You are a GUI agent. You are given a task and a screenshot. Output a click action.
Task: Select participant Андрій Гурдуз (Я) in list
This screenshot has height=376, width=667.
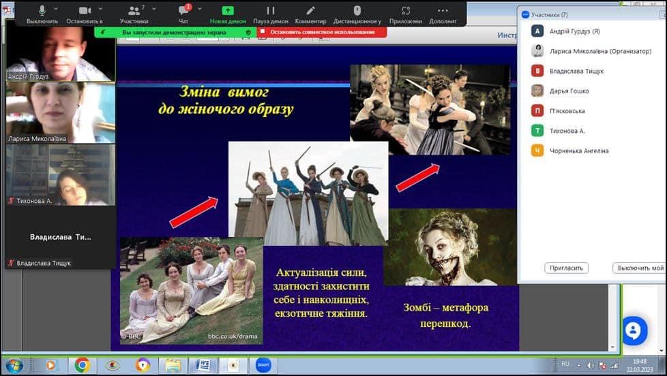pyautogui.click(x=591, y=31)
